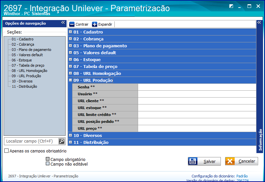Click inside the URL limite crédito field
Viewport: 265px width, 182px height.
point(197,115)
